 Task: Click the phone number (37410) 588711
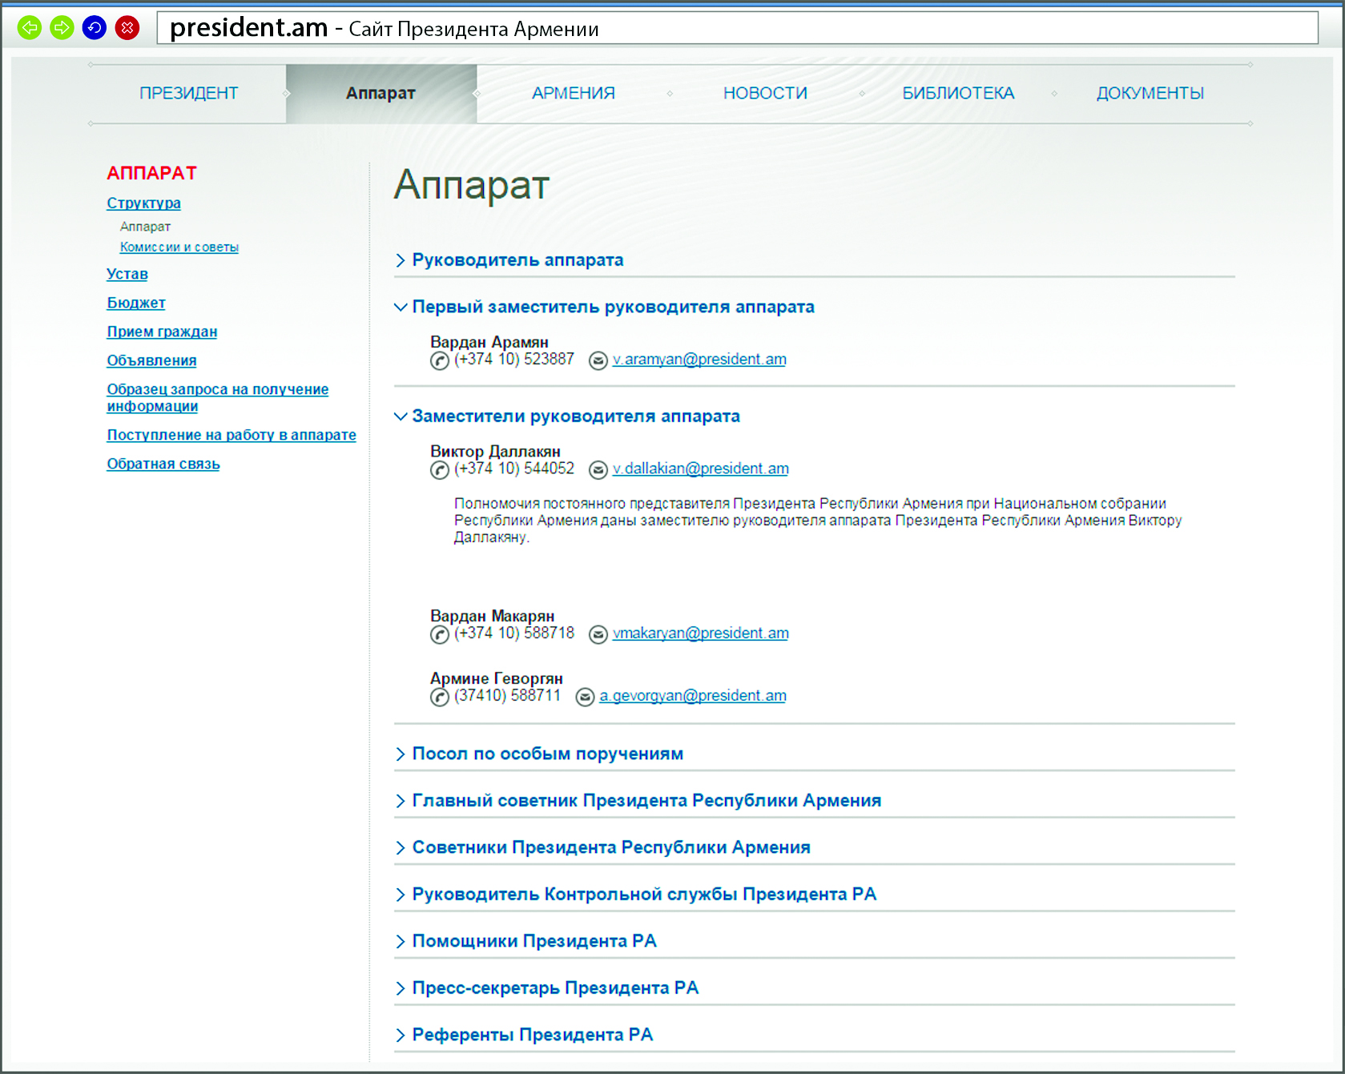point(508,695)
